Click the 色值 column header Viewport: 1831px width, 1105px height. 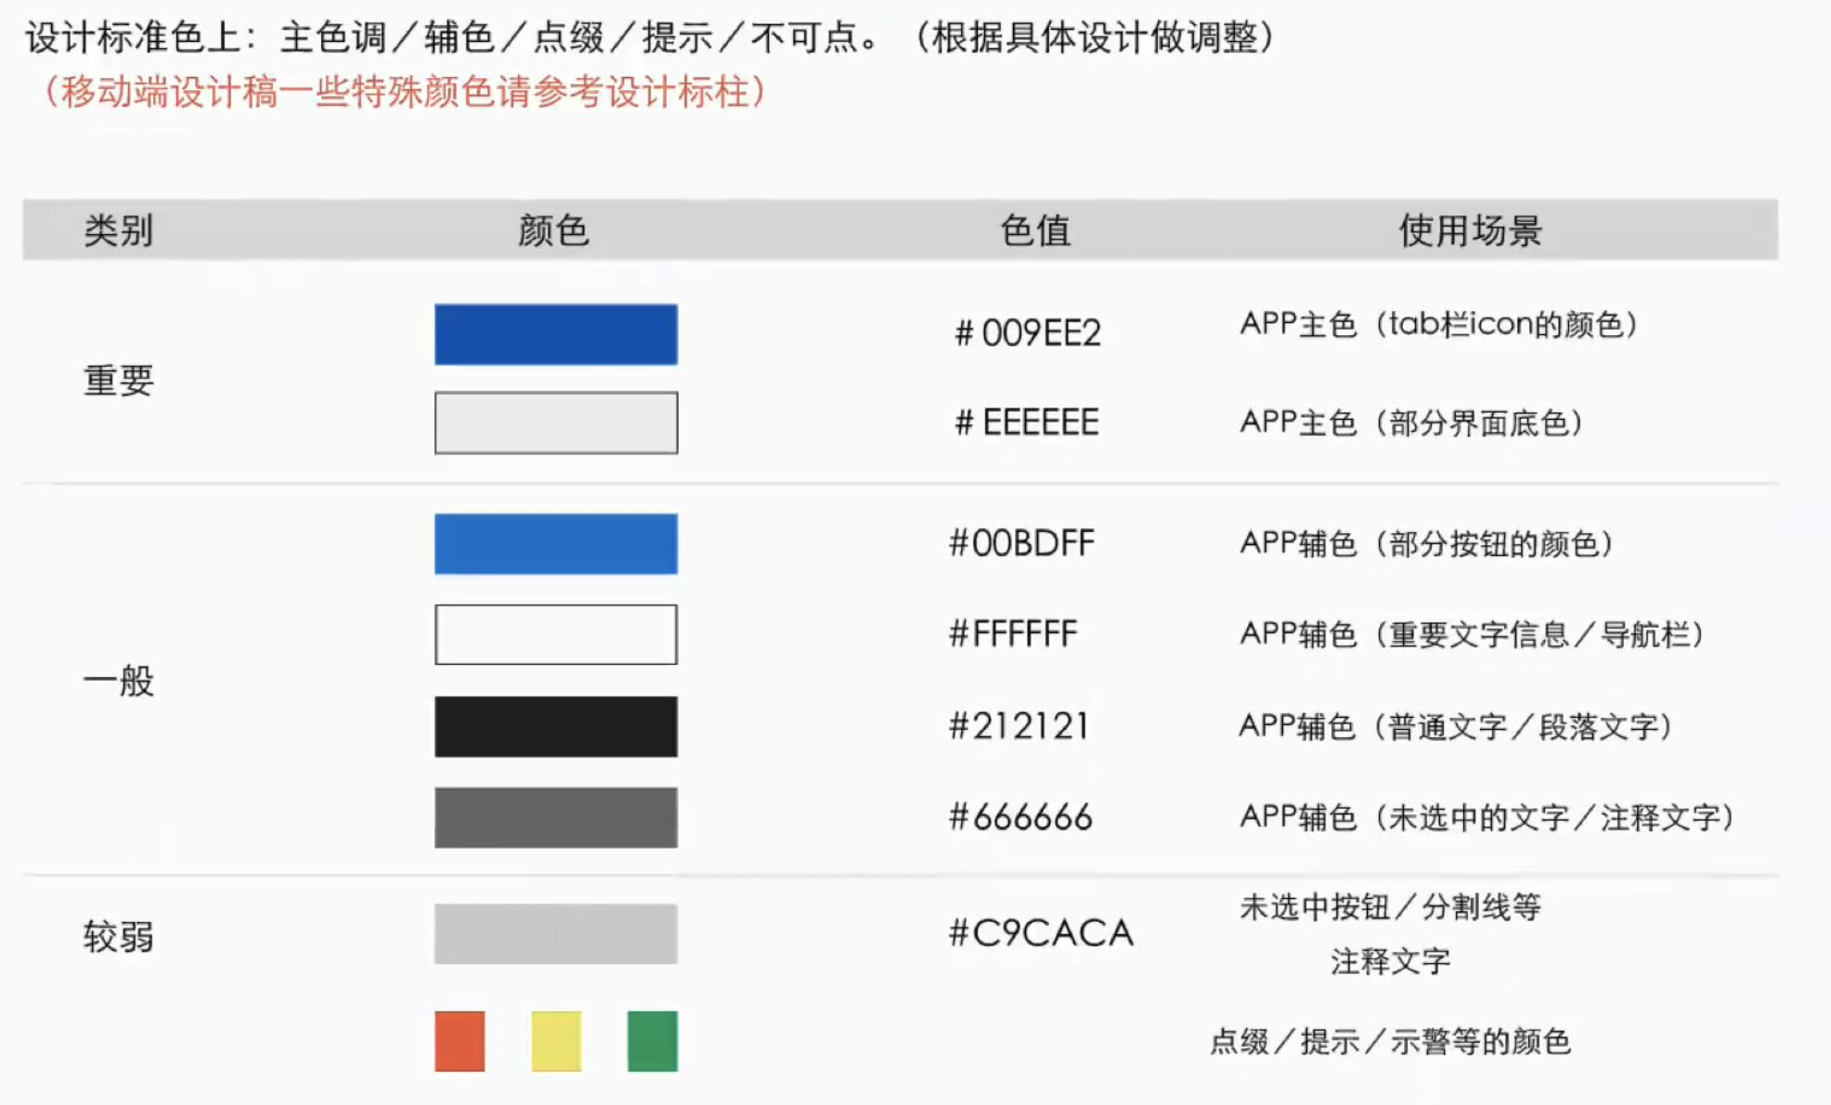coord(1035,230)
